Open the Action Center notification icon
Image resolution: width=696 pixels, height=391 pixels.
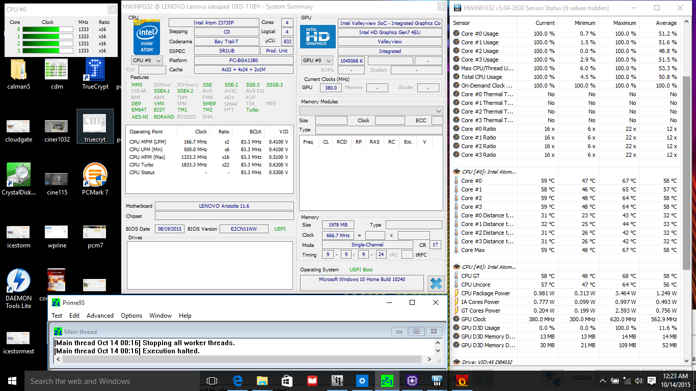coord(651,381)
